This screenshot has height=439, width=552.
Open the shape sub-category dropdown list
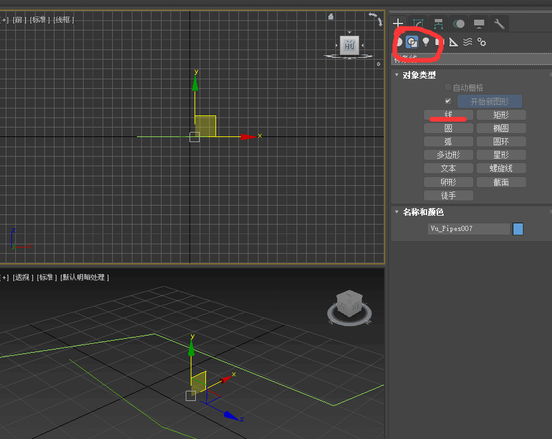(469, 58)
